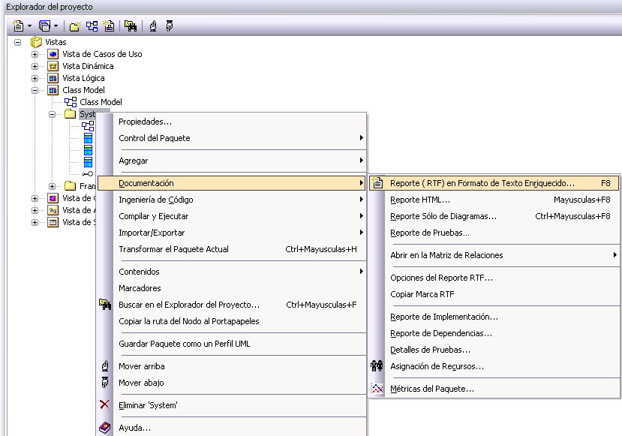Click the Class Model view icon beside its minus box
622x436 pixels.
[53, 90]
